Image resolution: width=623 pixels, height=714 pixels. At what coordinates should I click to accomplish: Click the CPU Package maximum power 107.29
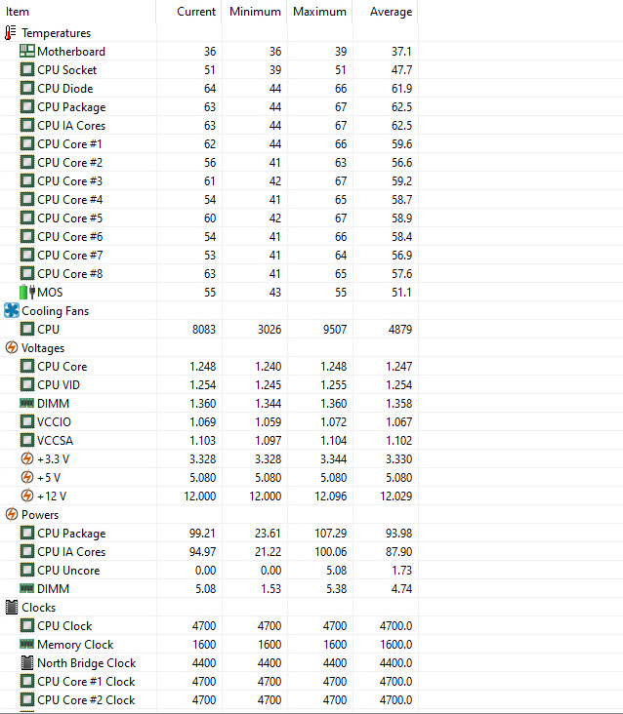[330, 533]
